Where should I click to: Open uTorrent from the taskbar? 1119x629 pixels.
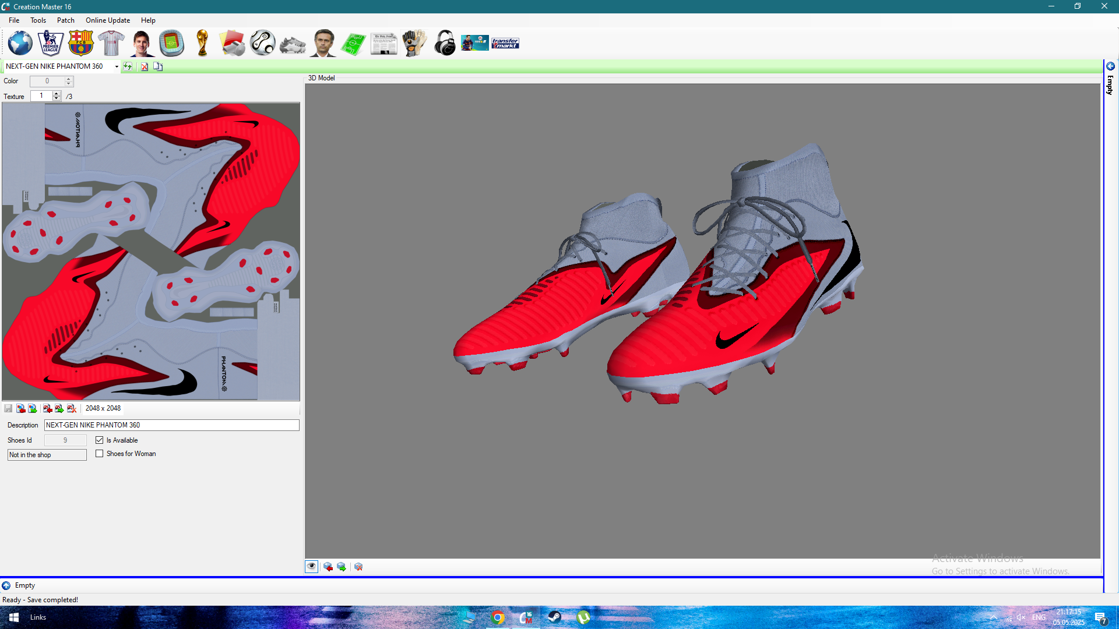pyautogui.click(x=583, y=617)
